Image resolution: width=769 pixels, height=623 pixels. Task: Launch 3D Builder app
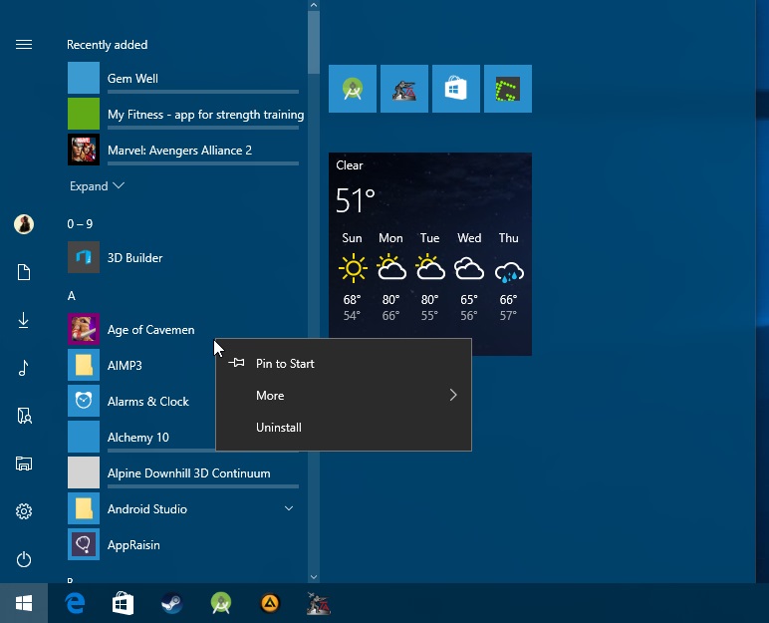coord(185,258)
